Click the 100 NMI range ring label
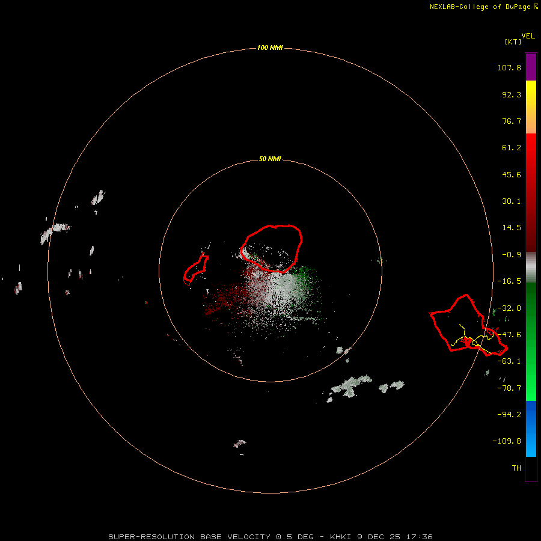The image size is (541, 541). 270,47
